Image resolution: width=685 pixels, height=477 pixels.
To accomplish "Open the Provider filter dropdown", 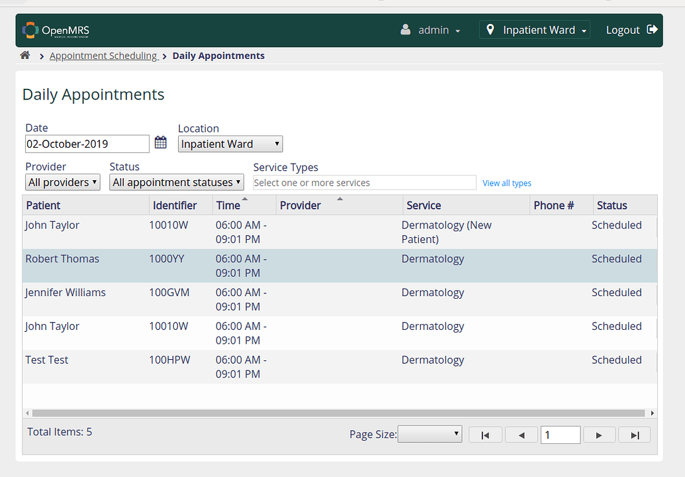I will [62, 182].
